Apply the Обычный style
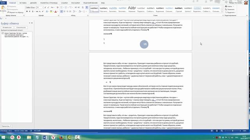 pyautogui.click(x=95, y=9)
